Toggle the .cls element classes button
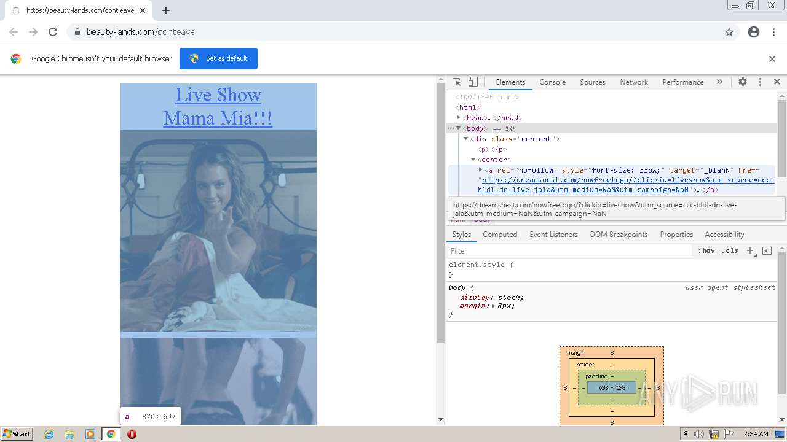The height and width of the screenshot is (442, 787). click(730, 250)
